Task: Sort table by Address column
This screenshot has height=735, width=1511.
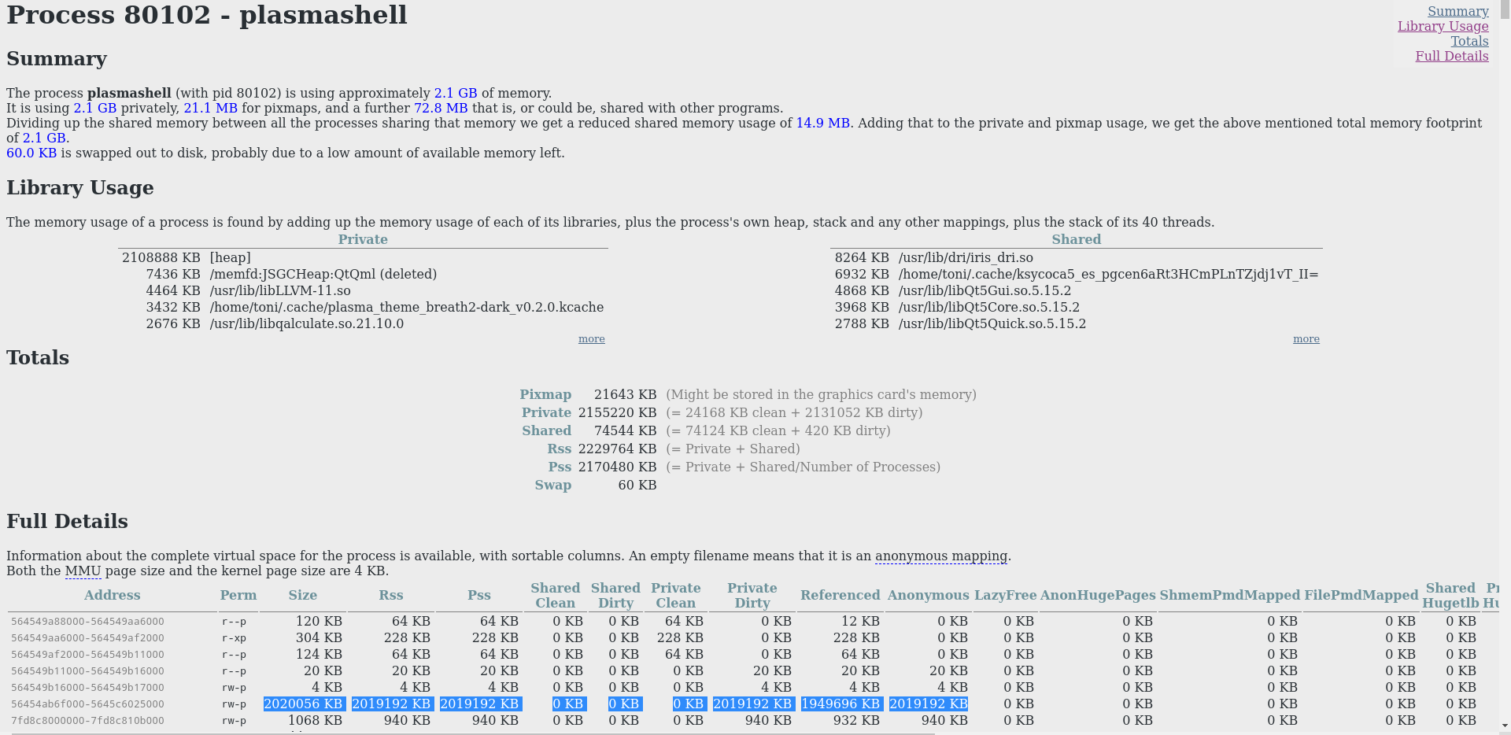Action: pyautogui.click(x=113, y=595)
